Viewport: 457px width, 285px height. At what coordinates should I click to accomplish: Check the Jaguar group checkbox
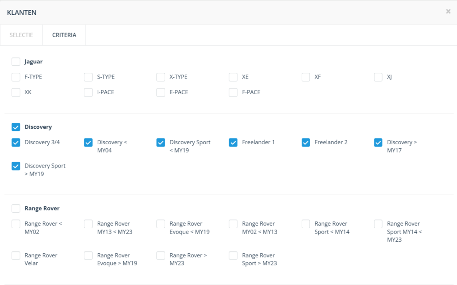[16, 62]
